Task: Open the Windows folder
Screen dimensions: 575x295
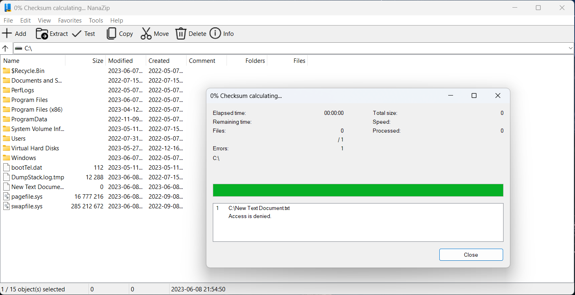Action: pos(23,158)
